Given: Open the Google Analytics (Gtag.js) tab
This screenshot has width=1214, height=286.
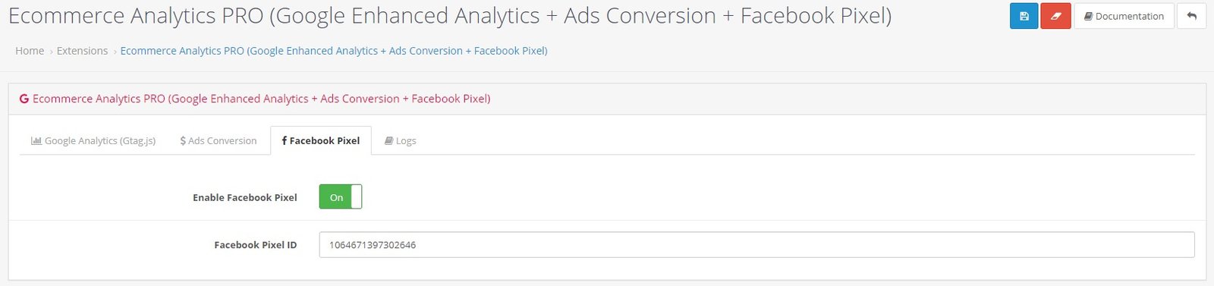Looking at the screenshot, I should click(93, 140).
